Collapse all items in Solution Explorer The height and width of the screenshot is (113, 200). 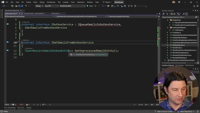(172, 14)
